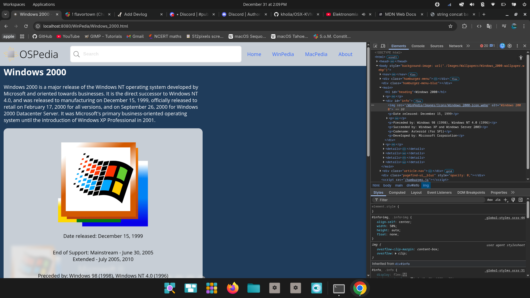
Task: Open DevTools settings gear
Action: coord(510,46)
